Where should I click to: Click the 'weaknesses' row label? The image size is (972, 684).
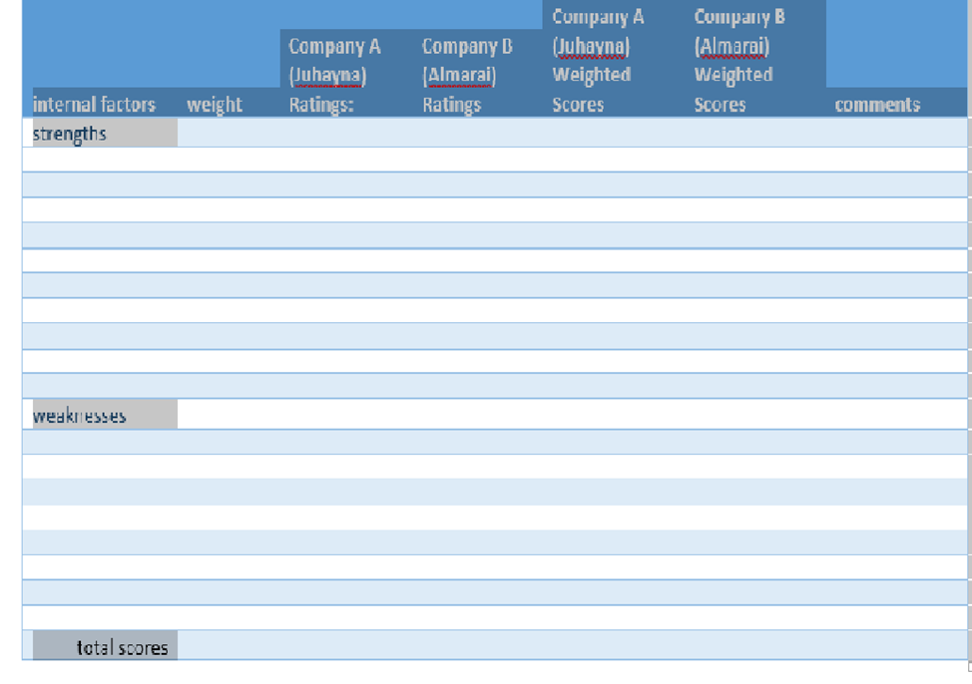(80, 415)
